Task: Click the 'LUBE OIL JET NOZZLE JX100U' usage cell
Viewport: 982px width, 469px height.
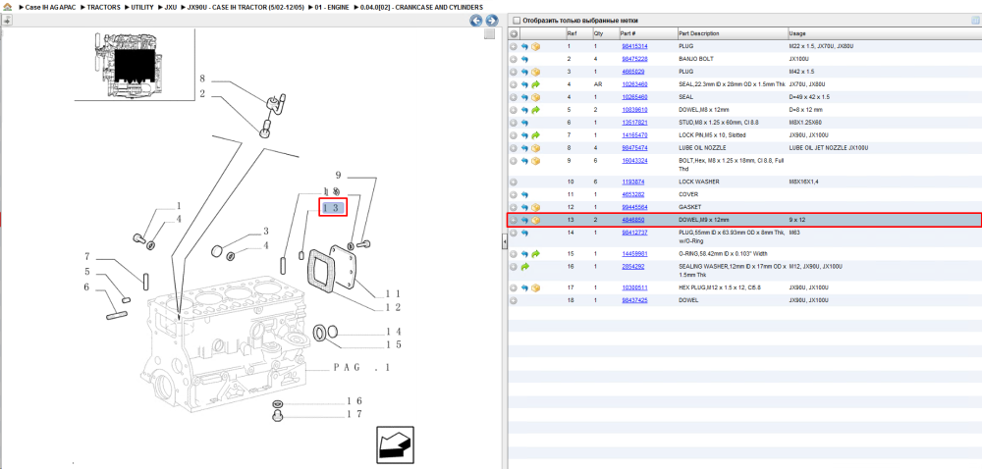Action: (x=828, y=148)
